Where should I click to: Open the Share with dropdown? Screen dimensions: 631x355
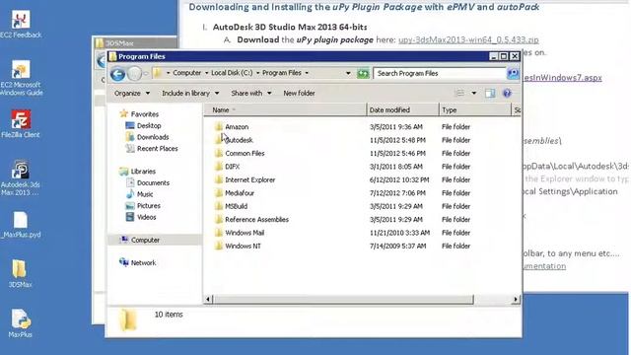tap(251, 93)
